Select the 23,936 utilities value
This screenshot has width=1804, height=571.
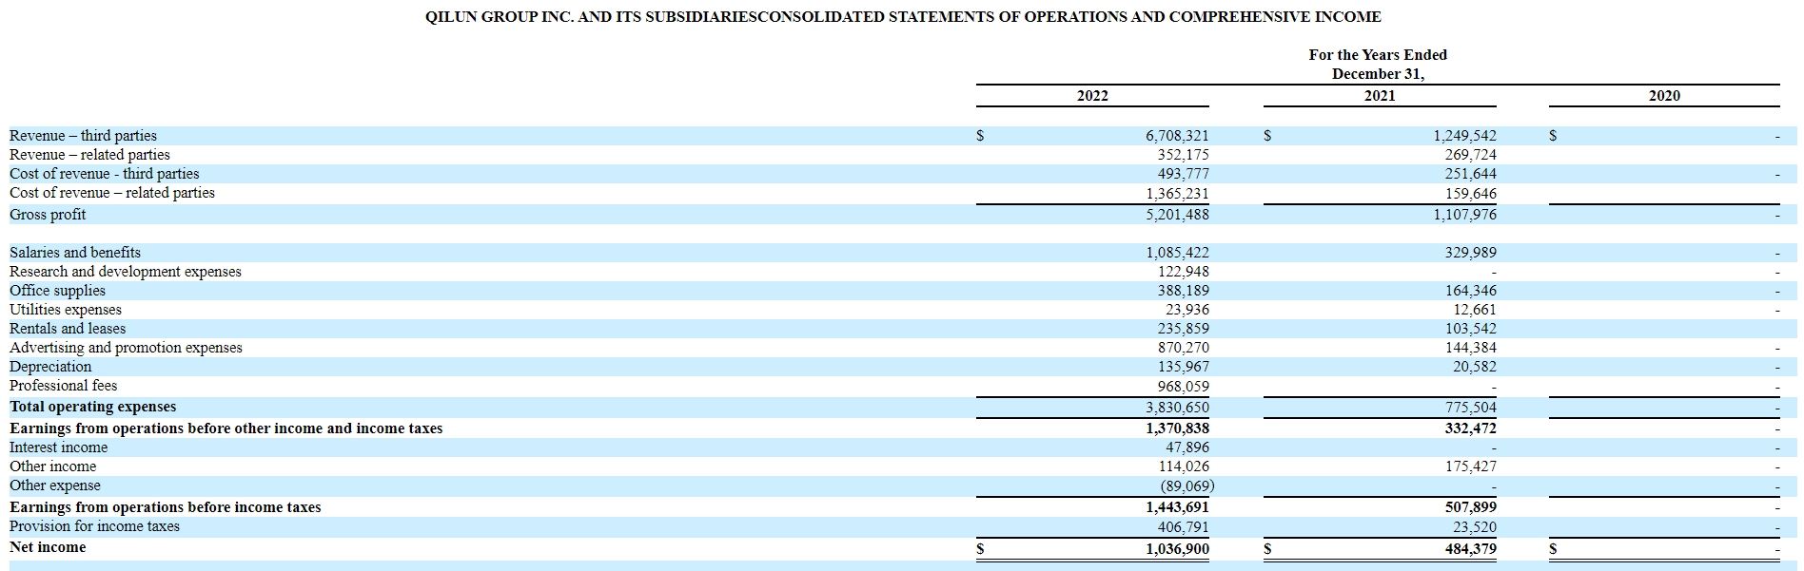[x=1187, y=310]
